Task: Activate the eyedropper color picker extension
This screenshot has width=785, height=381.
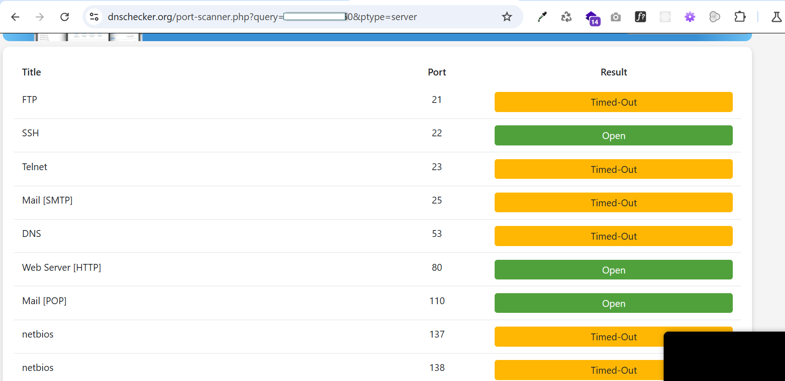Action: (x=542, y=17)
